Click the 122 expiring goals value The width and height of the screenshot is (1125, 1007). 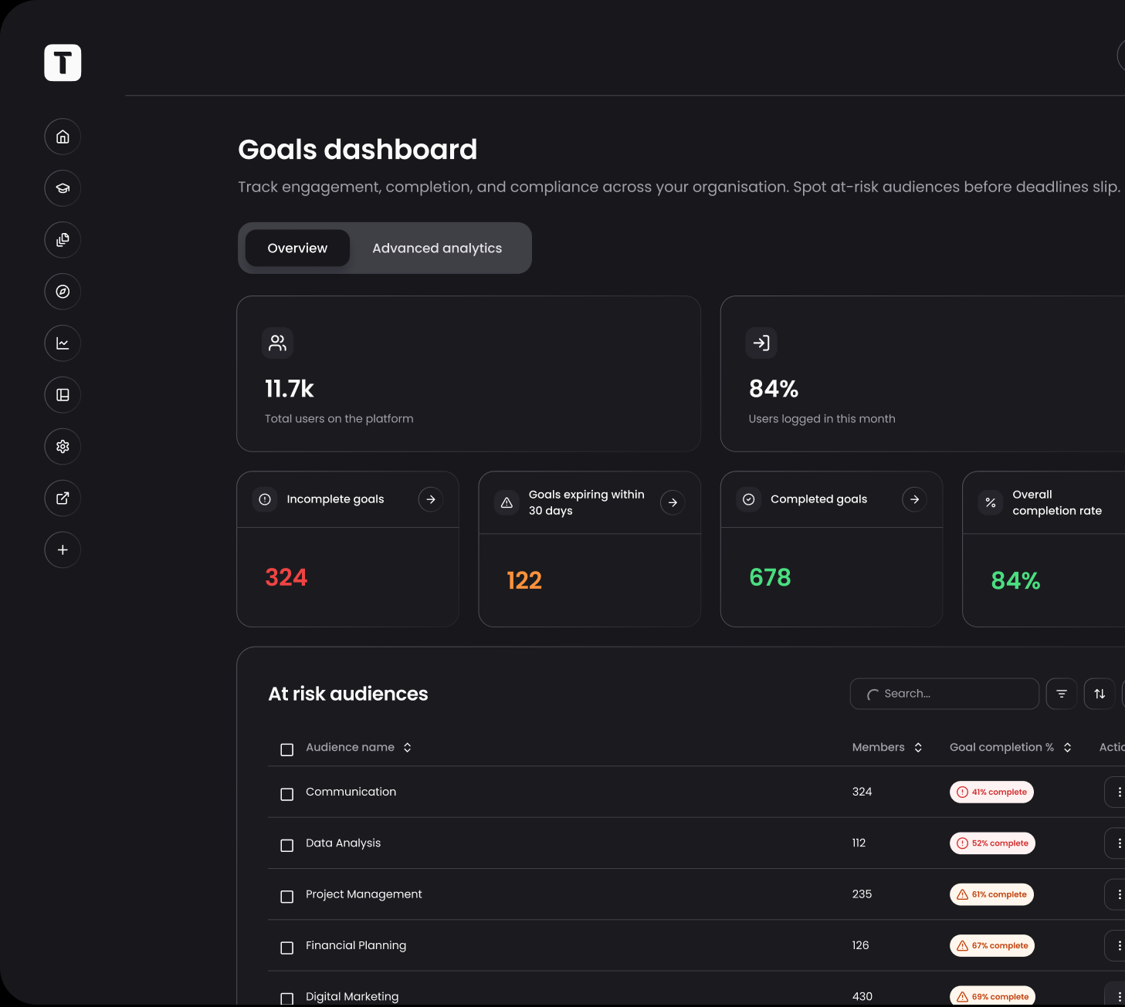click(x=524, y=580)
